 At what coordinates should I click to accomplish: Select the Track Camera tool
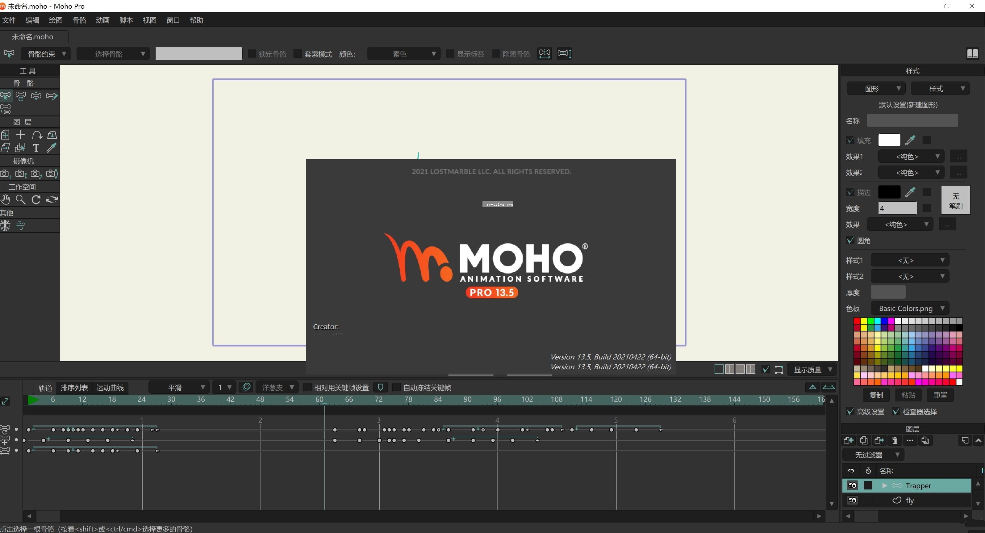pos(6,174)
